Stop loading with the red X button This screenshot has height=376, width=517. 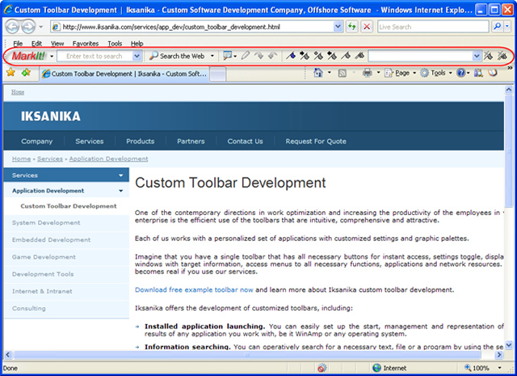point(367,27)
